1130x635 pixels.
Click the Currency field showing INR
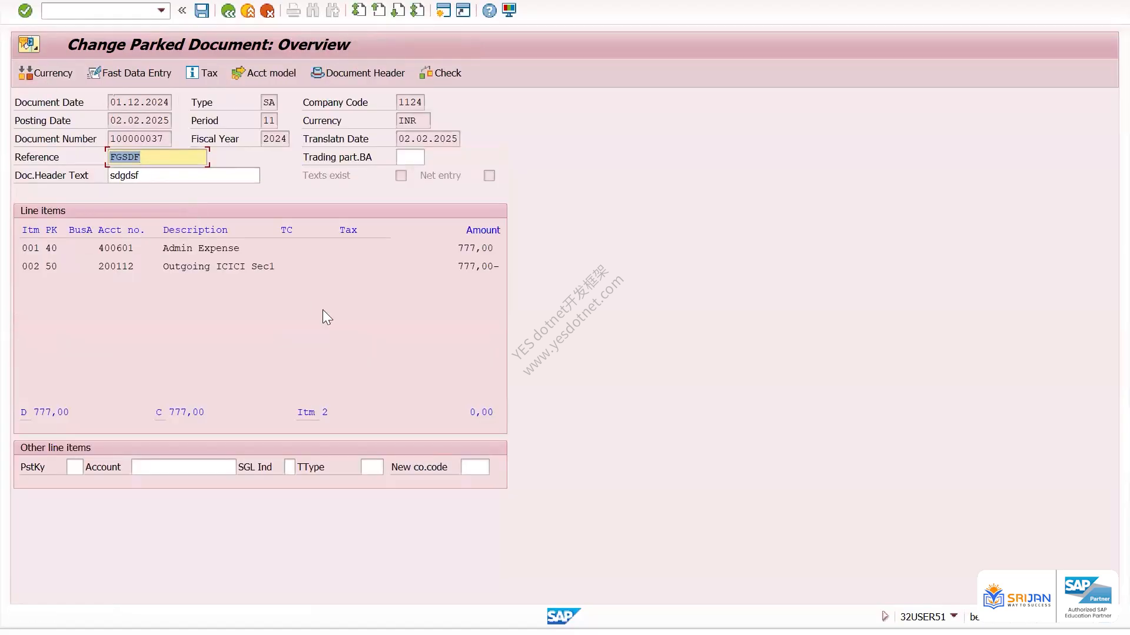[x=413, y=121]
